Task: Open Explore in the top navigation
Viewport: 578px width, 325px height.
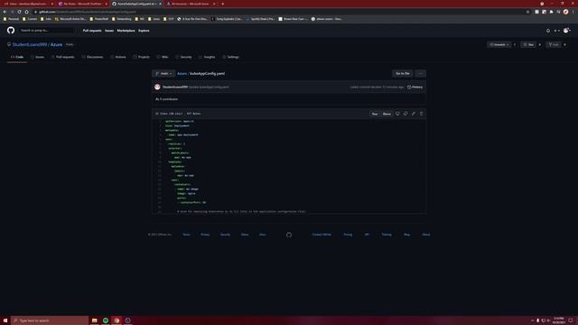Action: [144, 31]
